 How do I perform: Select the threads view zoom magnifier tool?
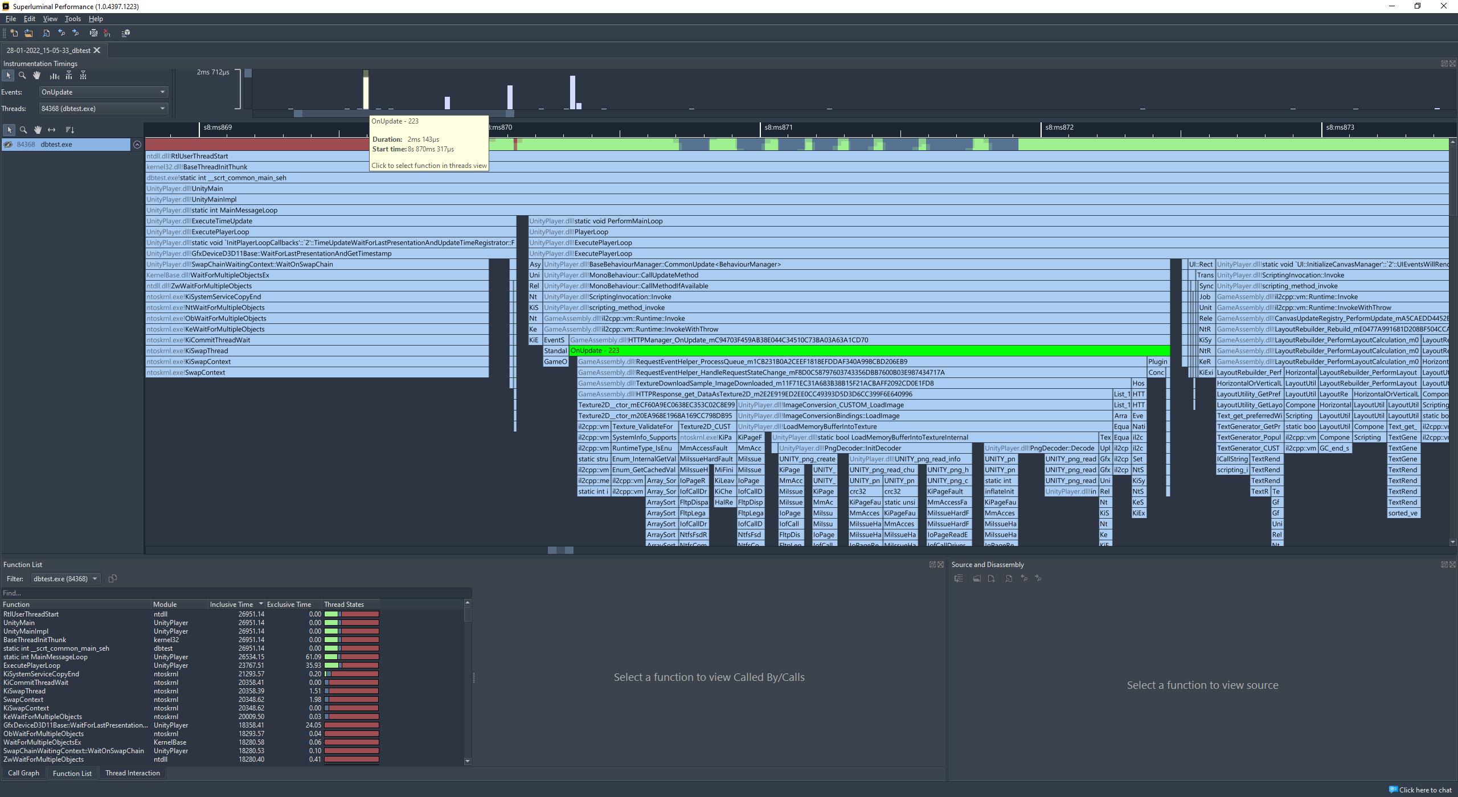tap(23, 130)
